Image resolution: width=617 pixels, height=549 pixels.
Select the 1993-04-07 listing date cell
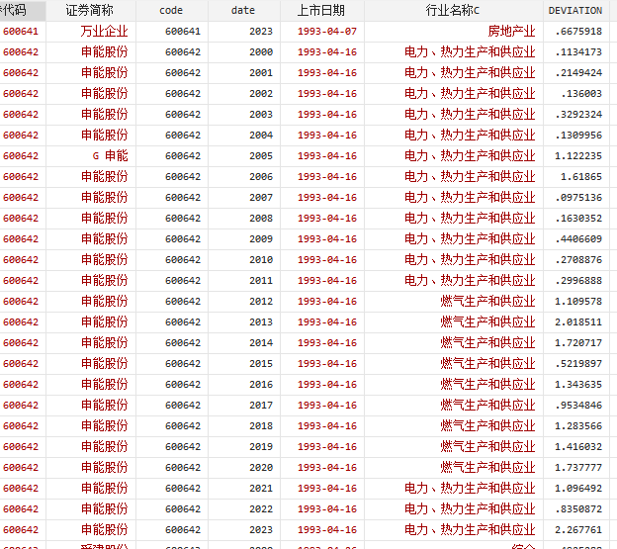(327, 32)
